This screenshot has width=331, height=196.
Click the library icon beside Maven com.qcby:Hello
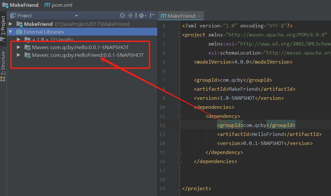(x=27, y=47)
